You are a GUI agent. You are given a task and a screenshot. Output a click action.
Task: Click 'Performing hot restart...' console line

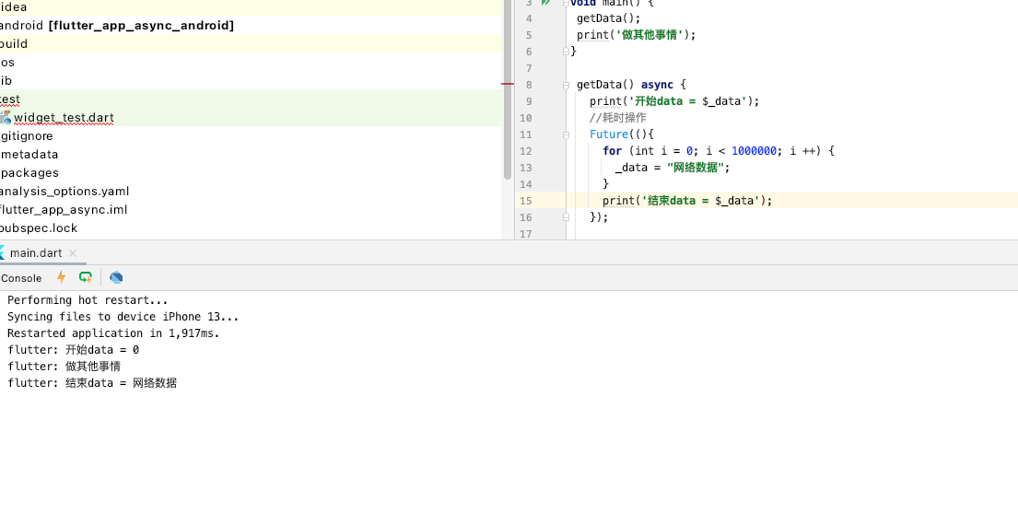pyautogui.click(x=88, y=300)
